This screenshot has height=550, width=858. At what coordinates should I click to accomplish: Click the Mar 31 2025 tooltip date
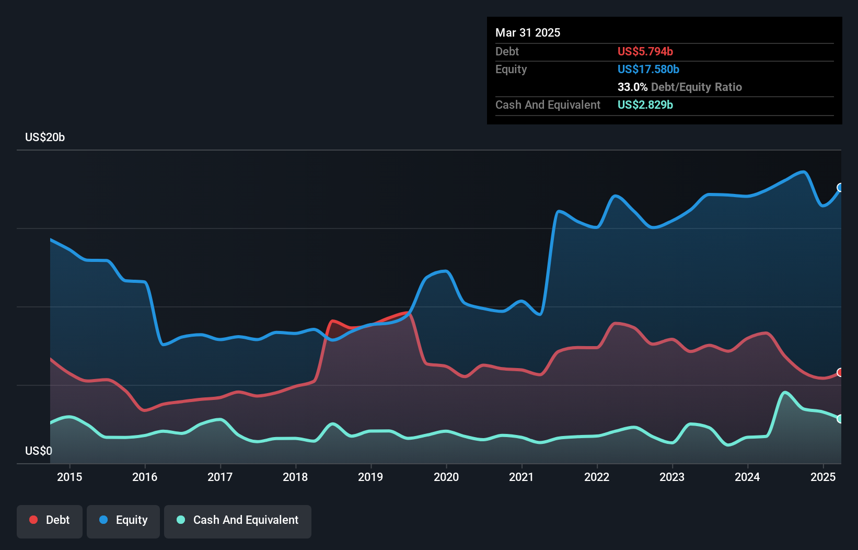click(x=528, y=33)
